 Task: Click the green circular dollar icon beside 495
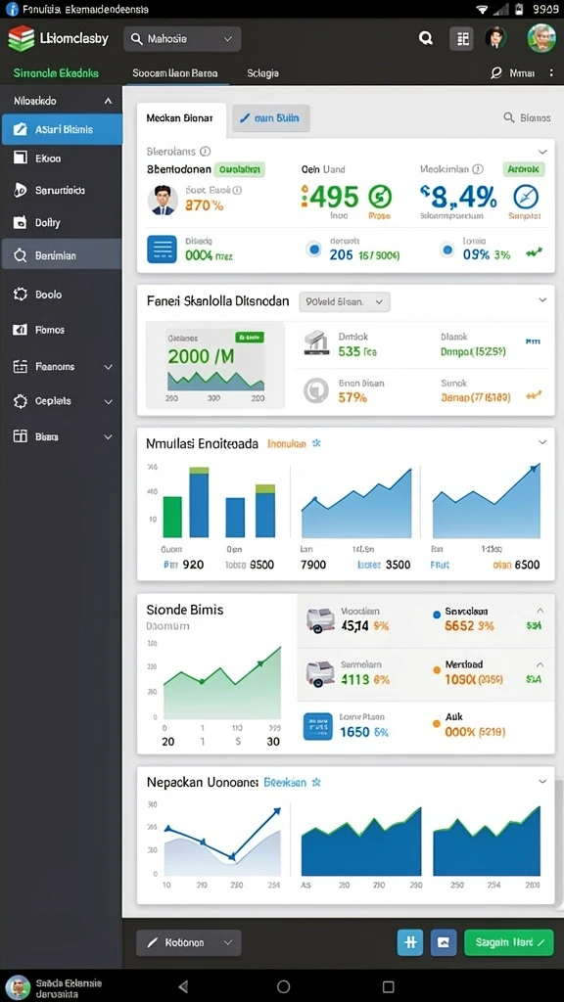[379, 196]
